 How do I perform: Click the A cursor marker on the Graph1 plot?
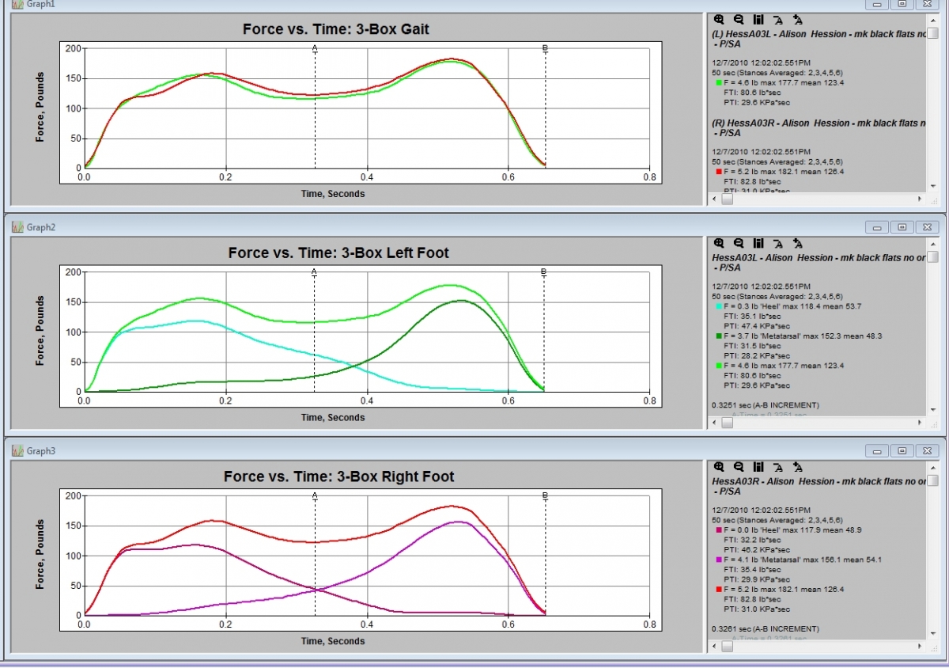click(315, 48)
